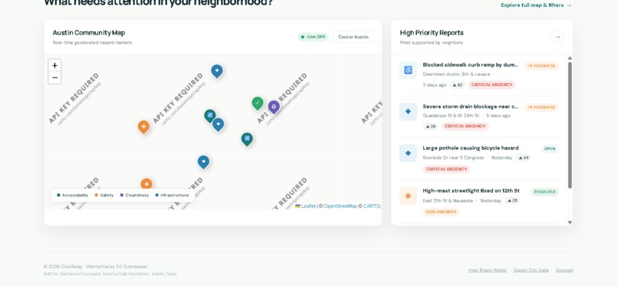
Task: Open Blocked sidewalk curb ramp report title
Action: click(471, 65)
